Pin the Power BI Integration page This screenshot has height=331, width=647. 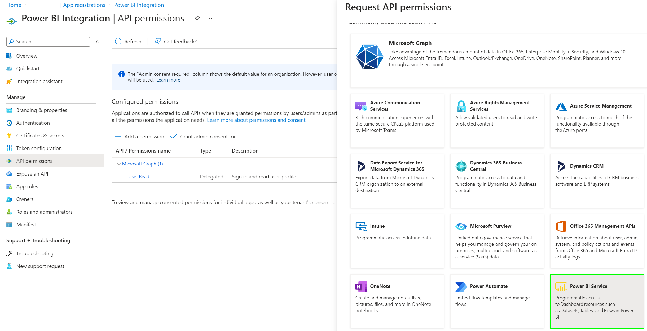coord(197,19)
